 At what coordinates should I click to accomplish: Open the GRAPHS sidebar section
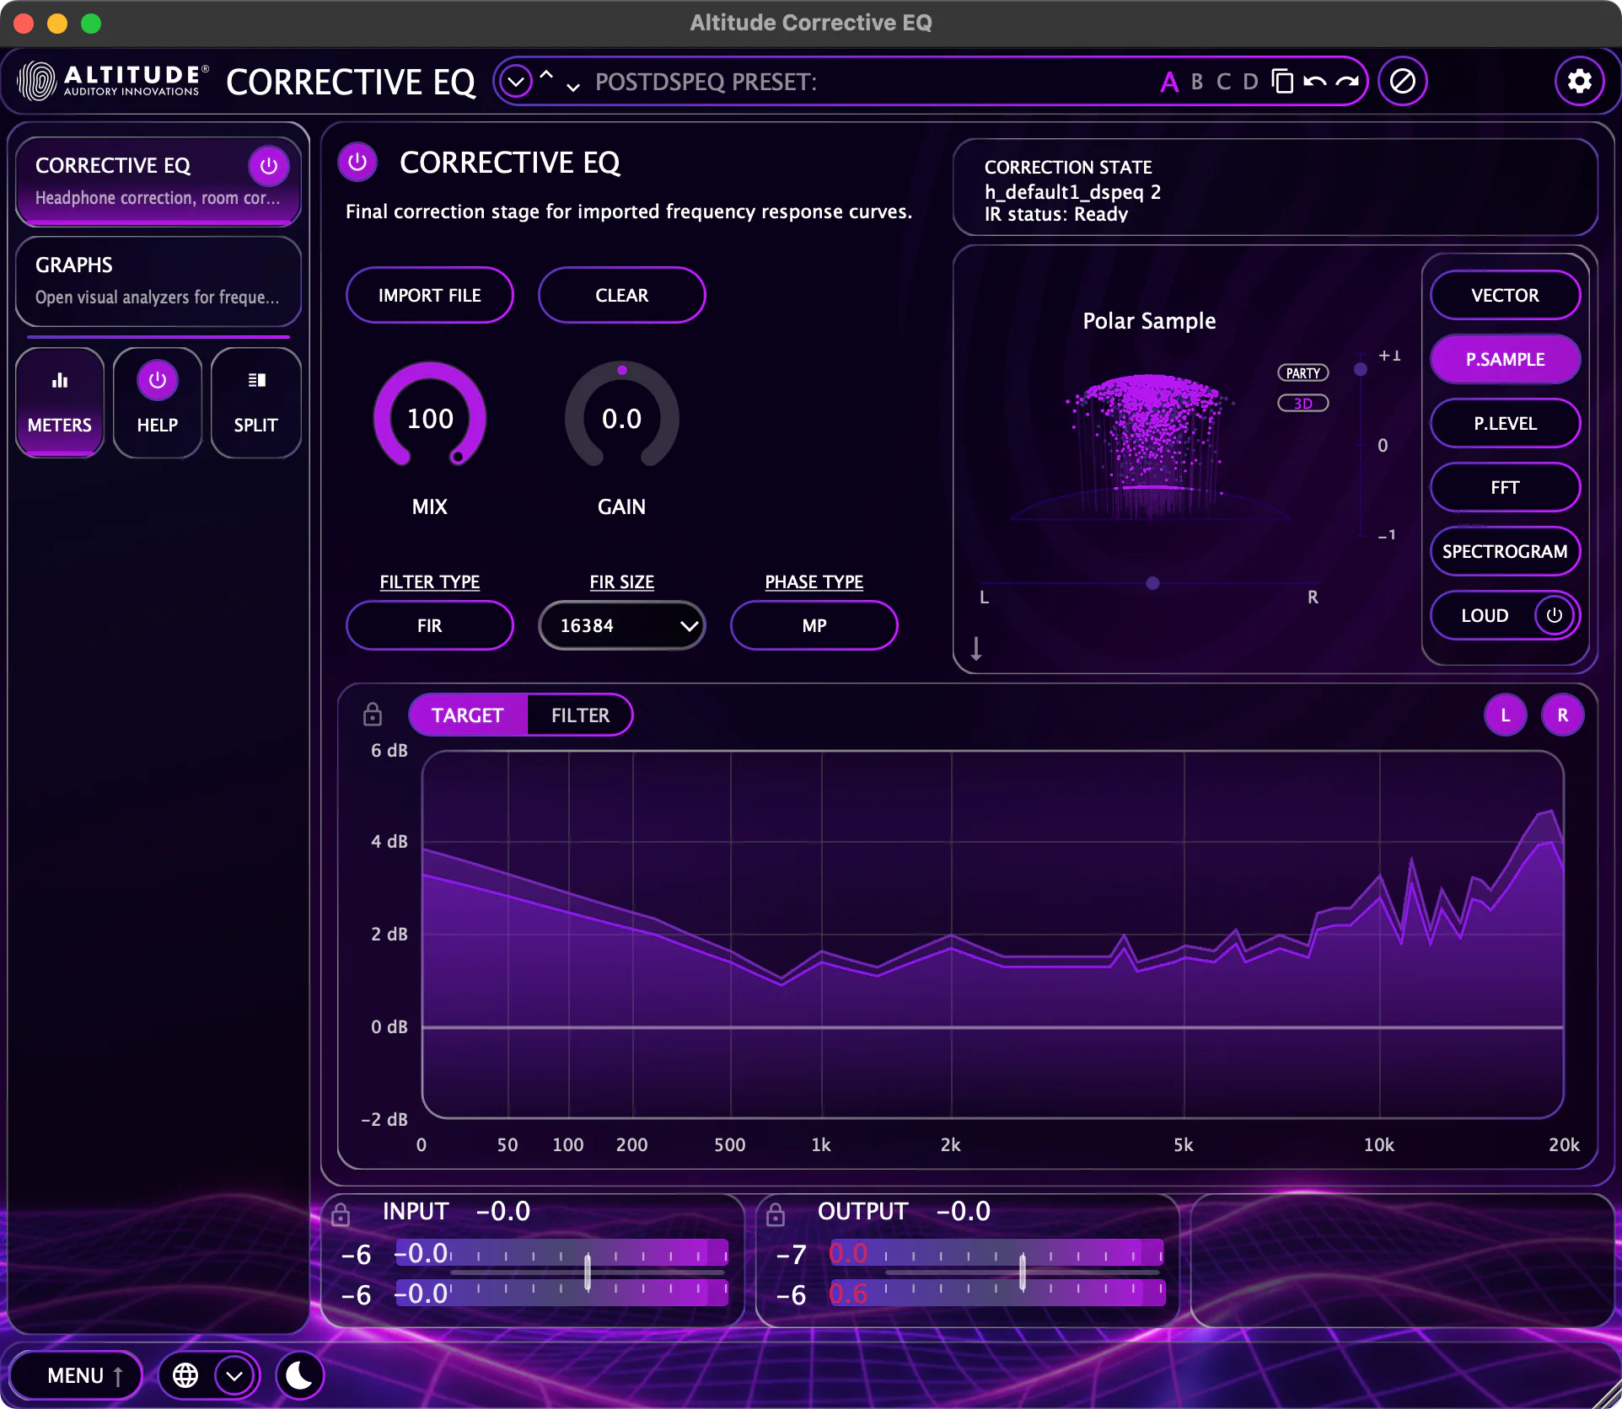[x=158, y=281]
